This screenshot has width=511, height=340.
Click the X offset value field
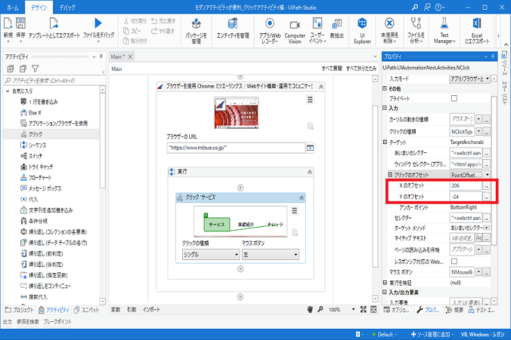coord(466,186)
